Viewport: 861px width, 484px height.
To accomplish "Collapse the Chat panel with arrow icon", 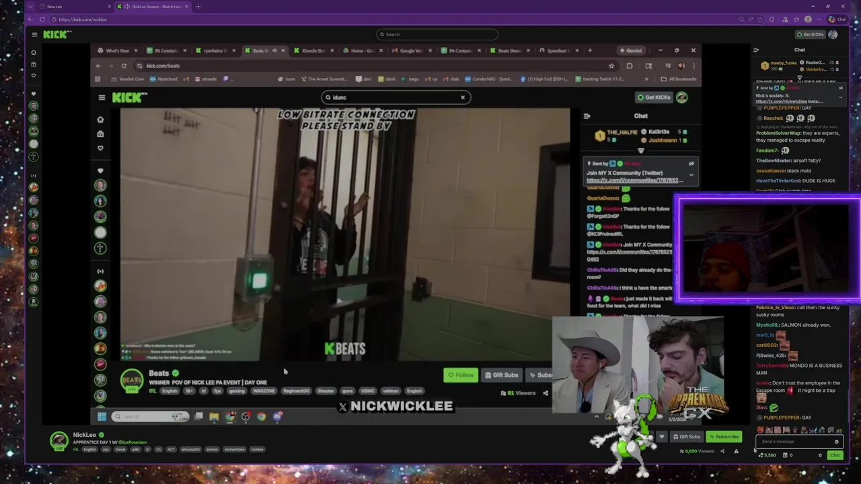I will click(x=756, y=50).
